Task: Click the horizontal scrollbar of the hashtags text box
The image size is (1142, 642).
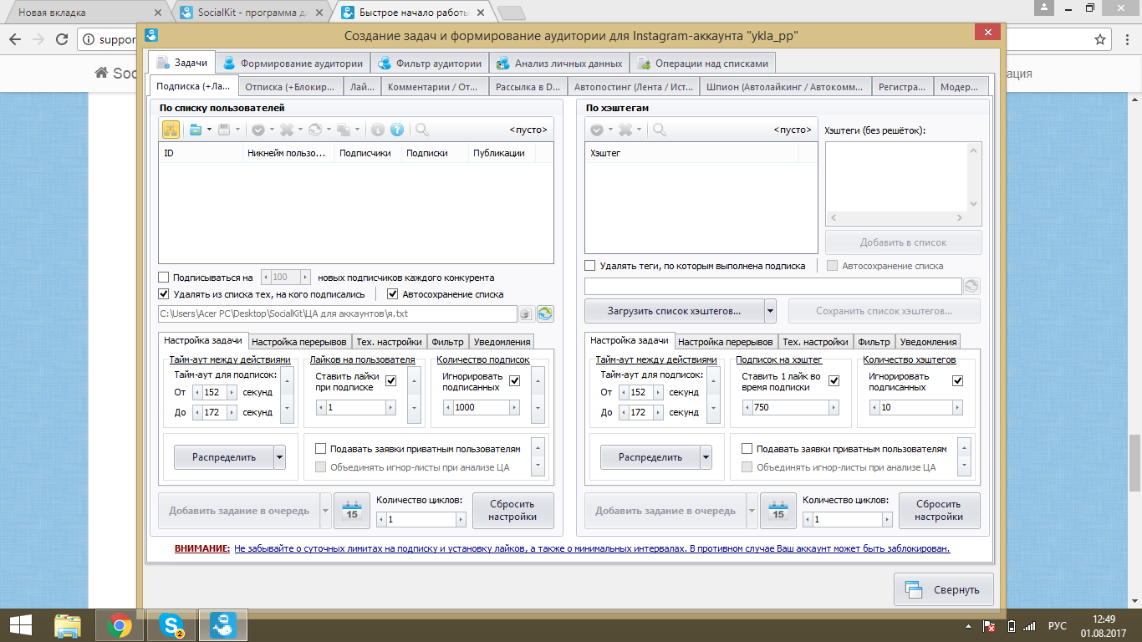Action: [896, 217]
